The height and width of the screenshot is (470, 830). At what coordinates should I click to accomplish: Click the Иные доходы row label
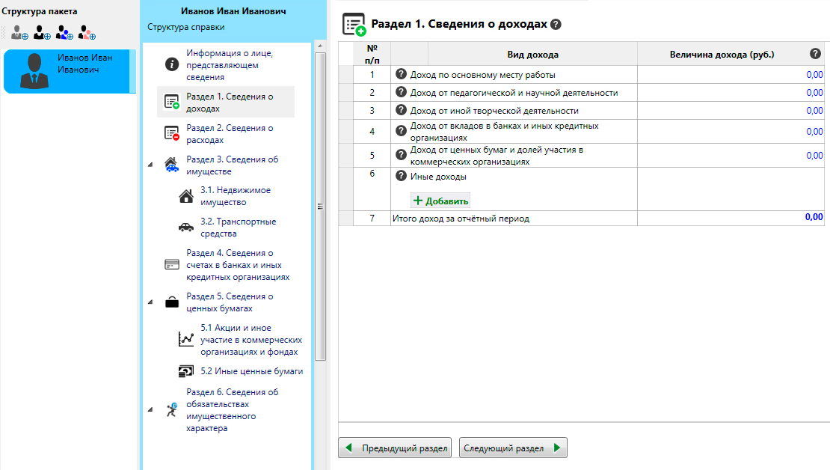point(438,177)
